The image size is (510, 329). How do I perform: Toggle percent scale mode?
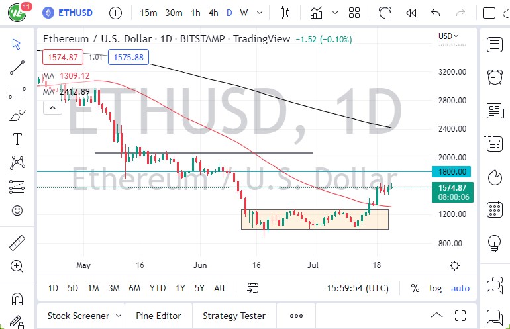pyautogui.click(x=415, y=288)
